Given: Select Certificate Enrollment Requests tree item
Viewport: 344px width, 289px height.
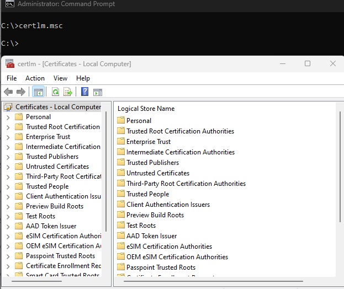Looking at the screenshot, I should (x=63, y=265).
